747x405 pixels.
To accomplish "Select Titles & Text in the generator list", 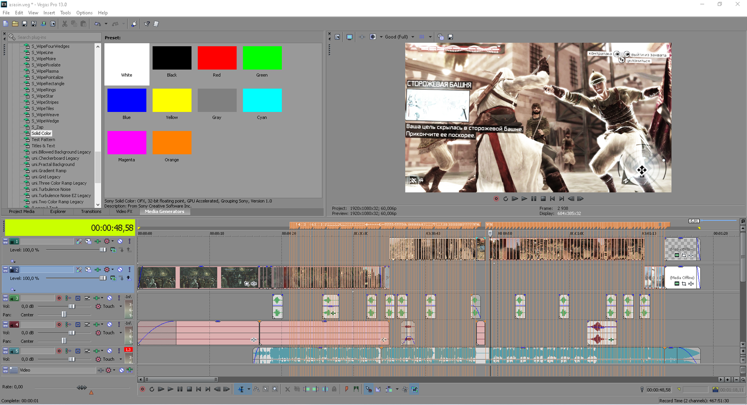I will point(43,146).
